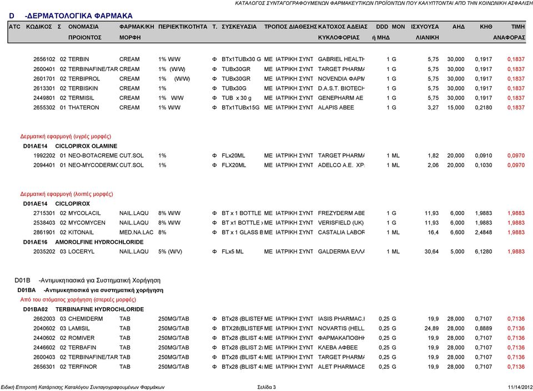Image resolution: width=533 pixels, height=391 pixels.
Task: Click the product name "CHEMIDERM"
Action: (86, 319)
